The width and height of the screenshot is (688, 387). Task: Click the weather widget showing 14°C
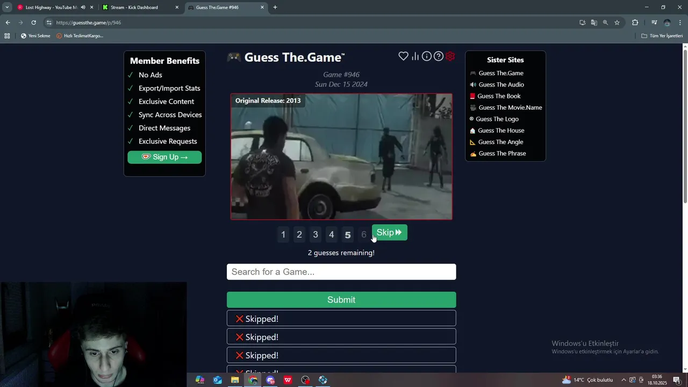point(587,380)
